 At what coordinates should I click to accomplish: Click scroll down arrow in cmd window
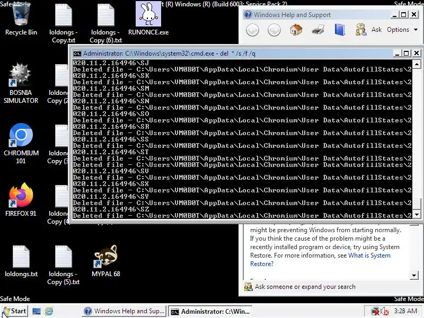(417, 215)
